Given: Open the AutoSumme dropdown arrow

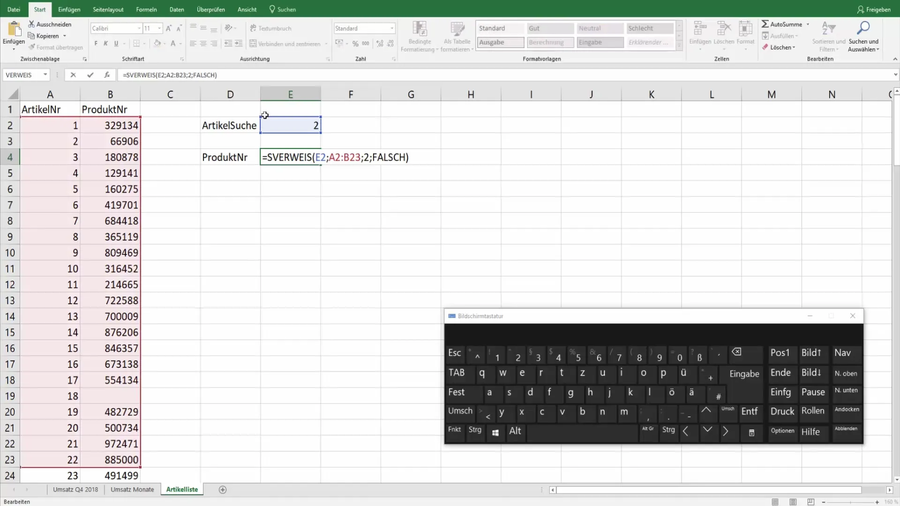Looking at the screenshot, I should [808, 24].
